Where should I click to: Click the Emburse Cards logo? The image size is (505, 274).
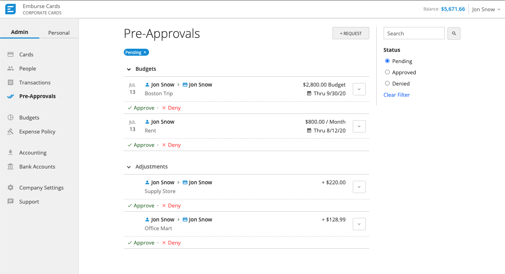tap(10, 9)
